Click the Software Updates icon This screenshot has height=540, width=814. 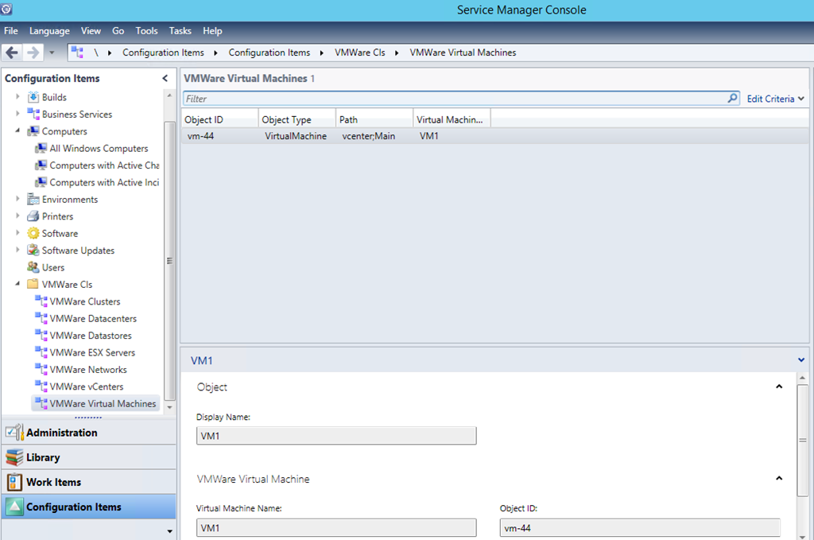pos(33,251)
